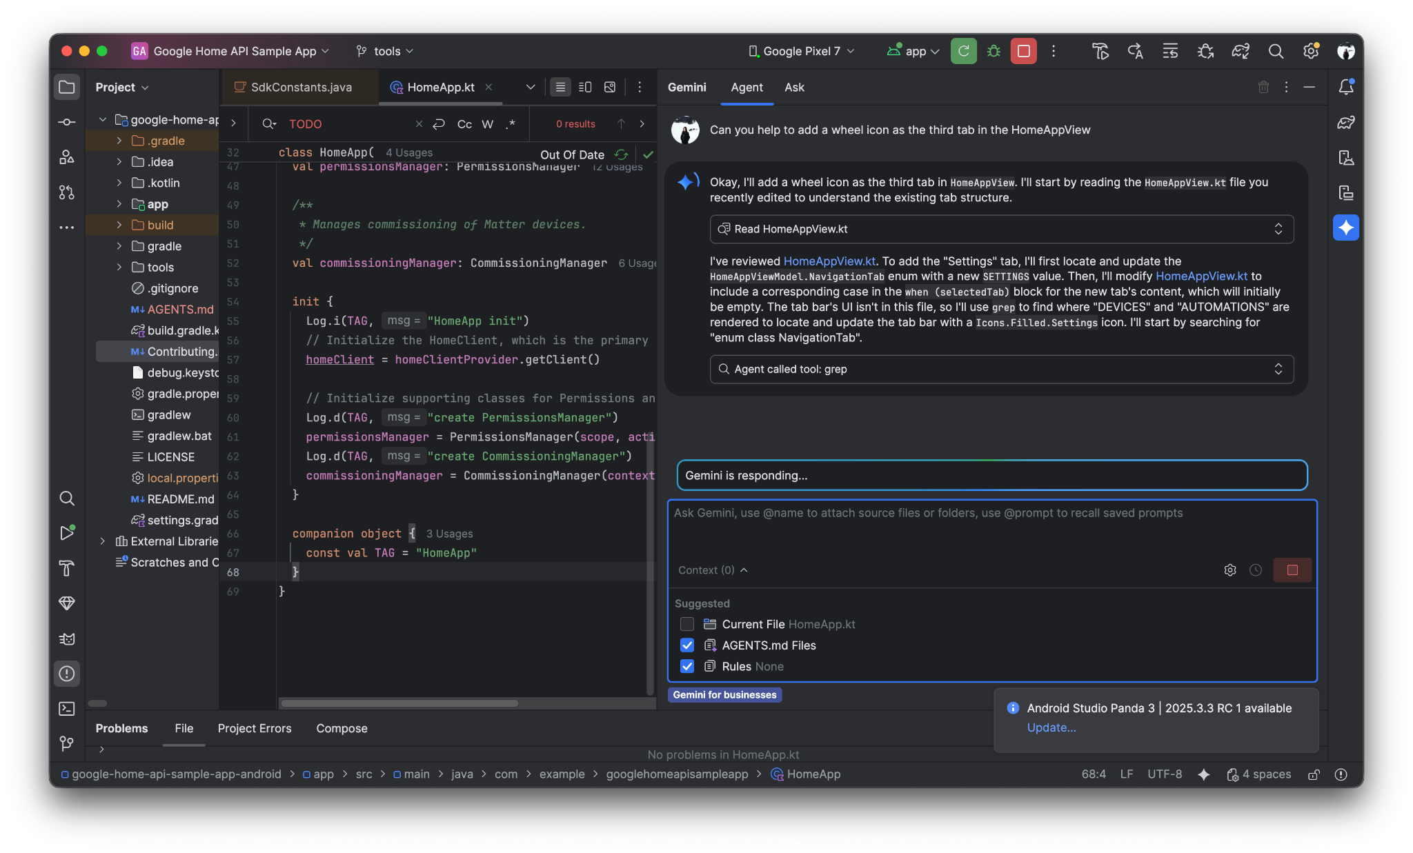The width and height of the screenshot is (1413, 853).
Task: Open the Logcat cat icon tool window
Action: (x=67, y=639)
